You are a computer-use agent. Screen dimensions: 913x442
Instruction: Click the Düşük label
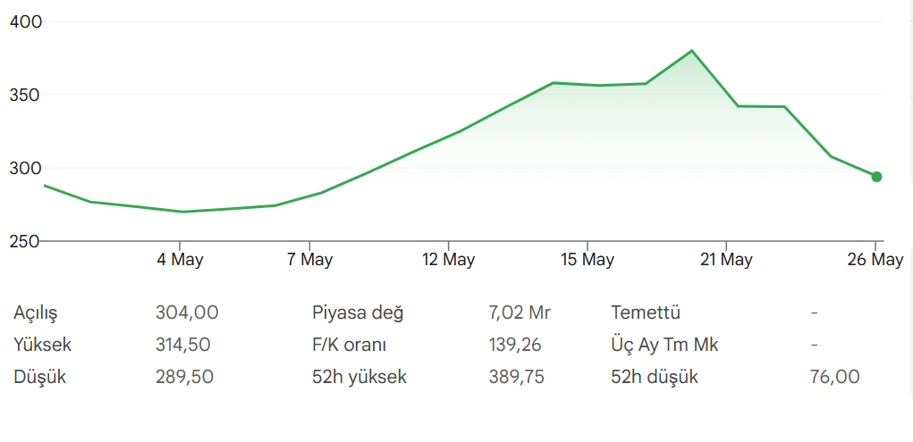[x=39, y=377]
